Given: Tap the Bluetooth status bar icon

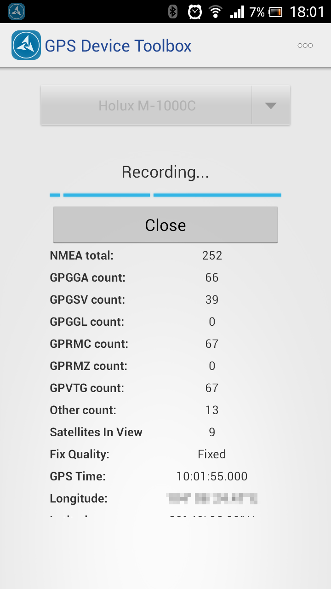Looking at the screenshot, I should point(173,12).
